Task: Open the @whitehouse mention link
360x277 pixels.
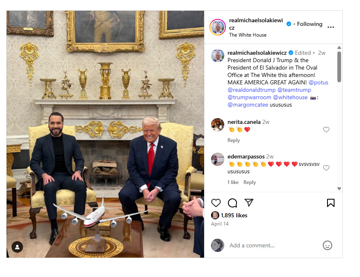Action: (290, 98)
